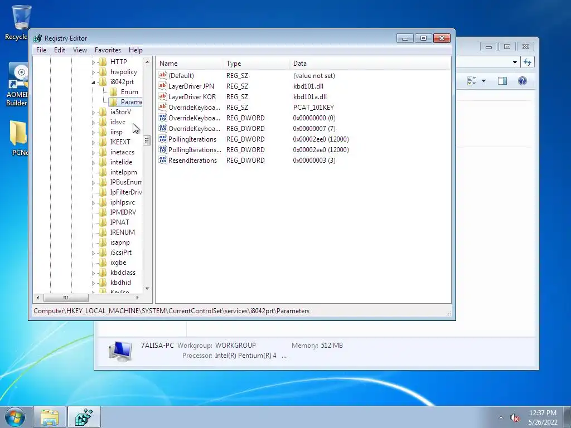Expand the hwpolicy key
This screenshot has height=428, width=571.
[x=93, y=72]
